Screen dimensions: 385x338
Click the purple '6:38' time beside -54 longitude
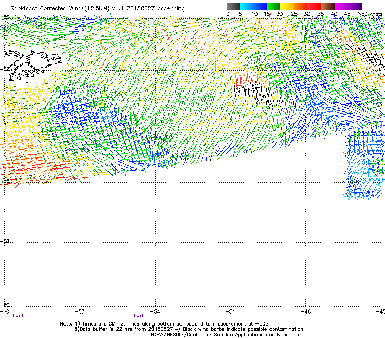point(139,316)
